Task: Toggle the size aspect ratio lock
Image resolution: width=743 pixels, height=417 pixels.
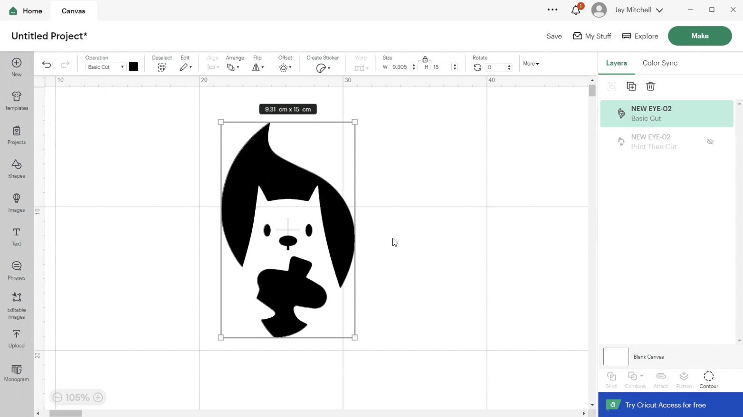Action: (425, 59)
